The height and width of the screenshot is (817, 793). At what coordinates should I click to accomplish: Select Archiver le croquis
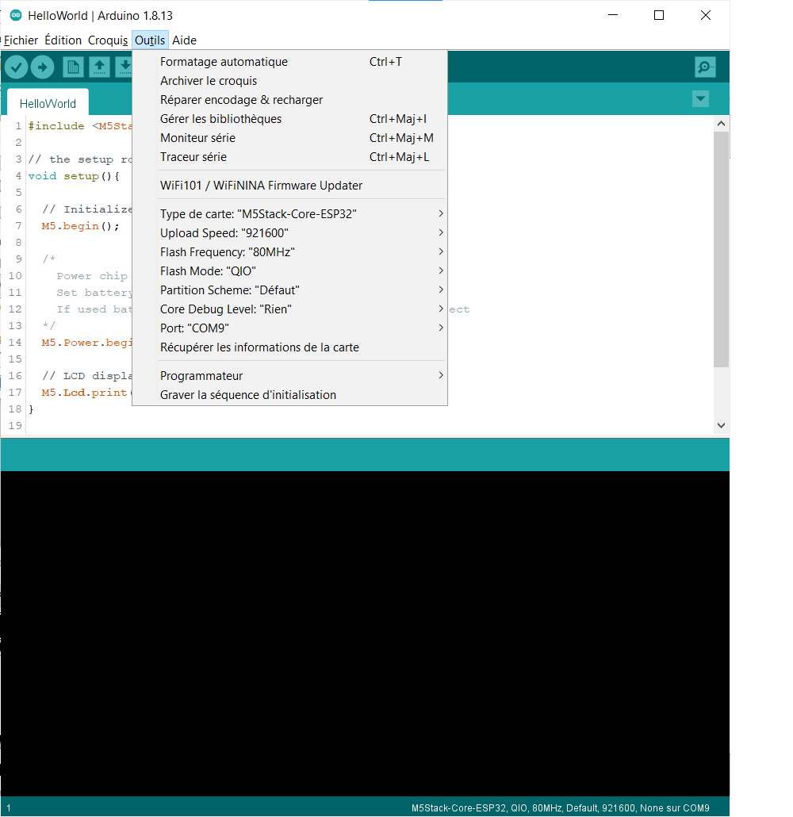tap(289, 81)
